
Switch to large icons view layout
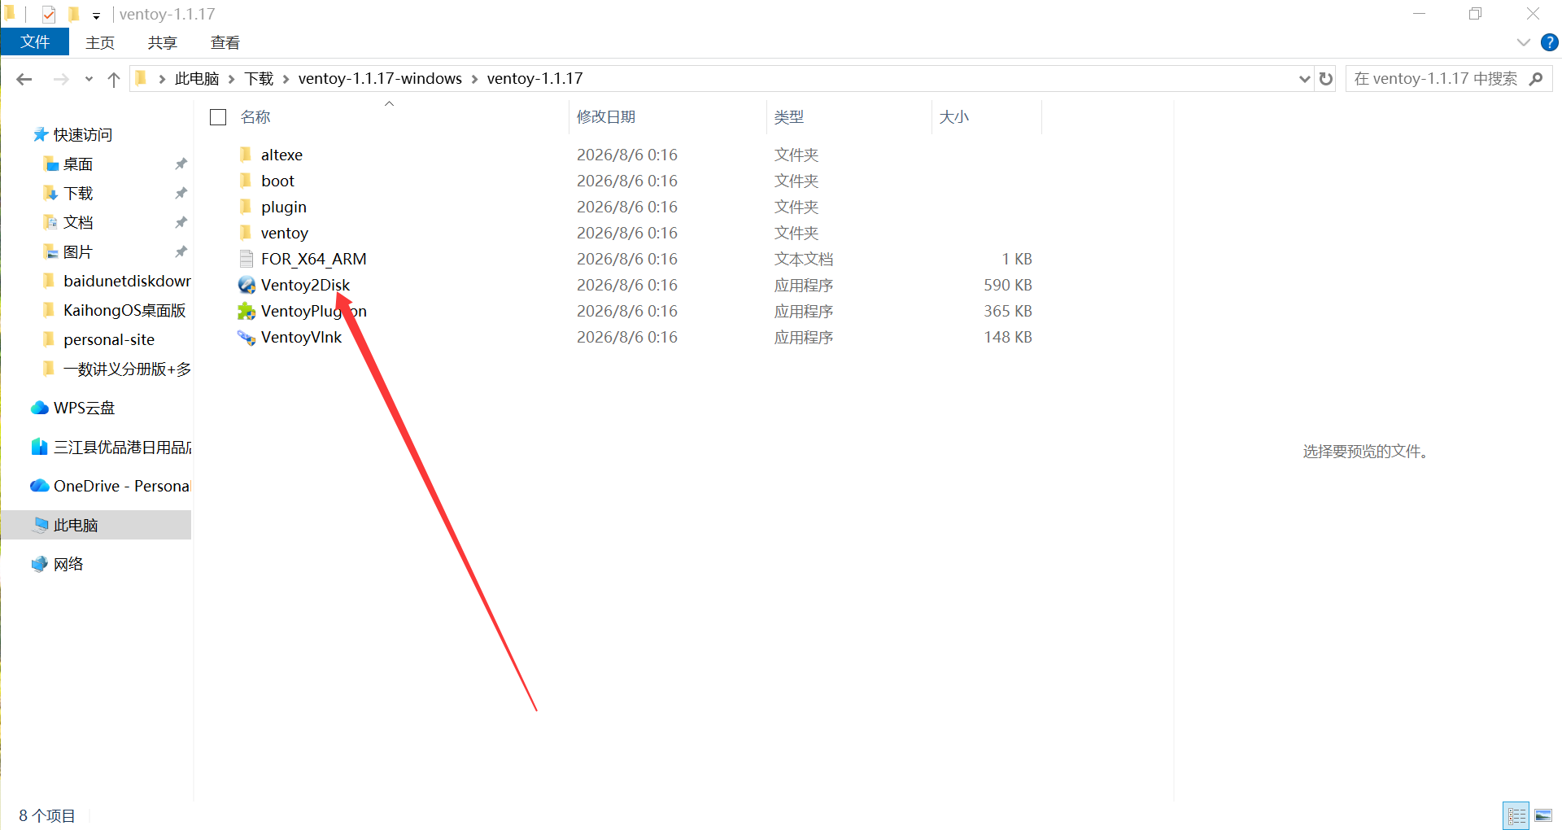coord(1543,815)
